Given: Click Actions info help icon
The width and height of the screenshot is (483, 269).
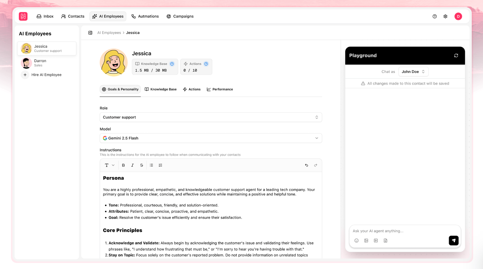Looking at the screenshot, I should (206, 64).
